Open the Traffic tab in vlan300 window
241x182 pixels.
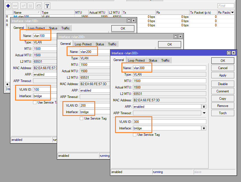point(165,60)
